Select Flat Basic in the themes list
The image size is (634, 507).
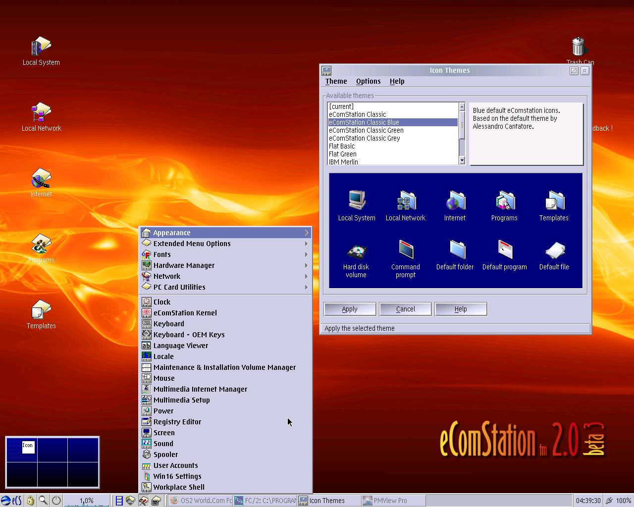342,146
